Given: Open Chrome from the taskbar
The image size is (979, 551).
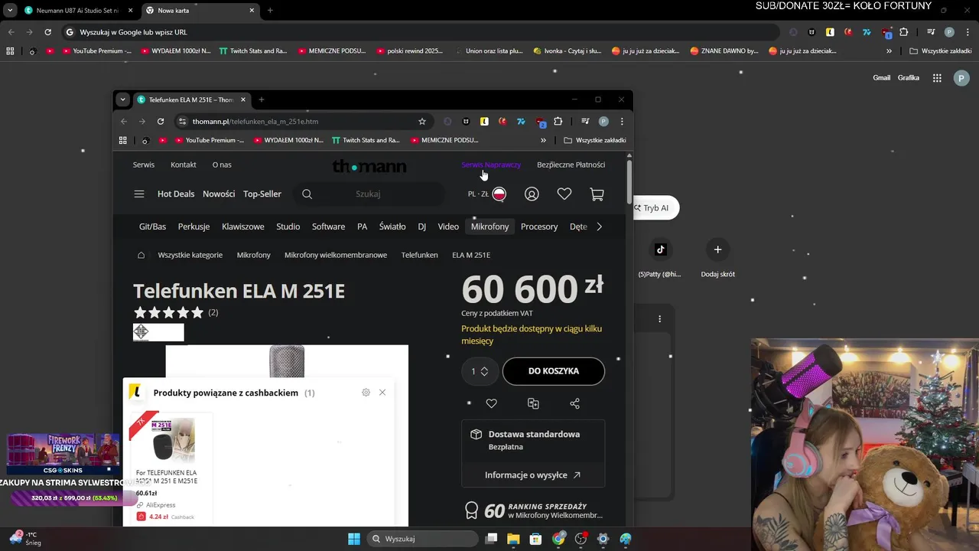Looking at the screenshot, I should point(558,539).
